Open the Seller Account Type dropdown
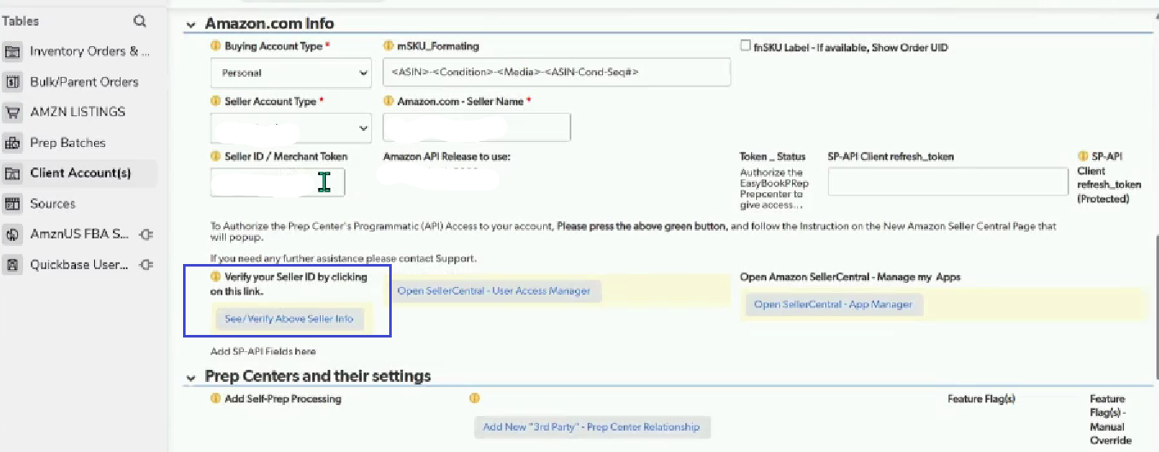The image size is (1159, 452). tap(291, 128)
